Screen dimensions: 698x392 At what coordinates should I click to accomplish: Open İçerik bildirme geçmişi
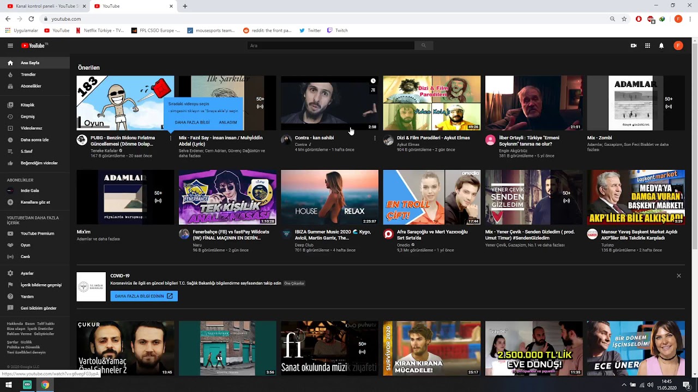coord(35,285)
